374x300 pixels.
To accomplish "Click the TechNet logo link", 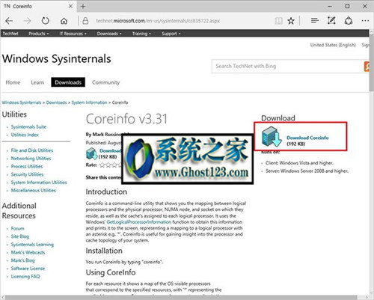I will [x=10, y=34].
